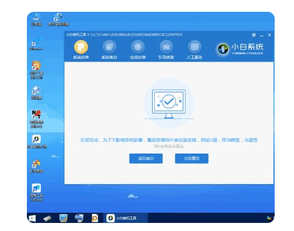Click the document search icon in the taskbar
The width and height of the screenshot is (294, 231).
click(x=95, y=218)
